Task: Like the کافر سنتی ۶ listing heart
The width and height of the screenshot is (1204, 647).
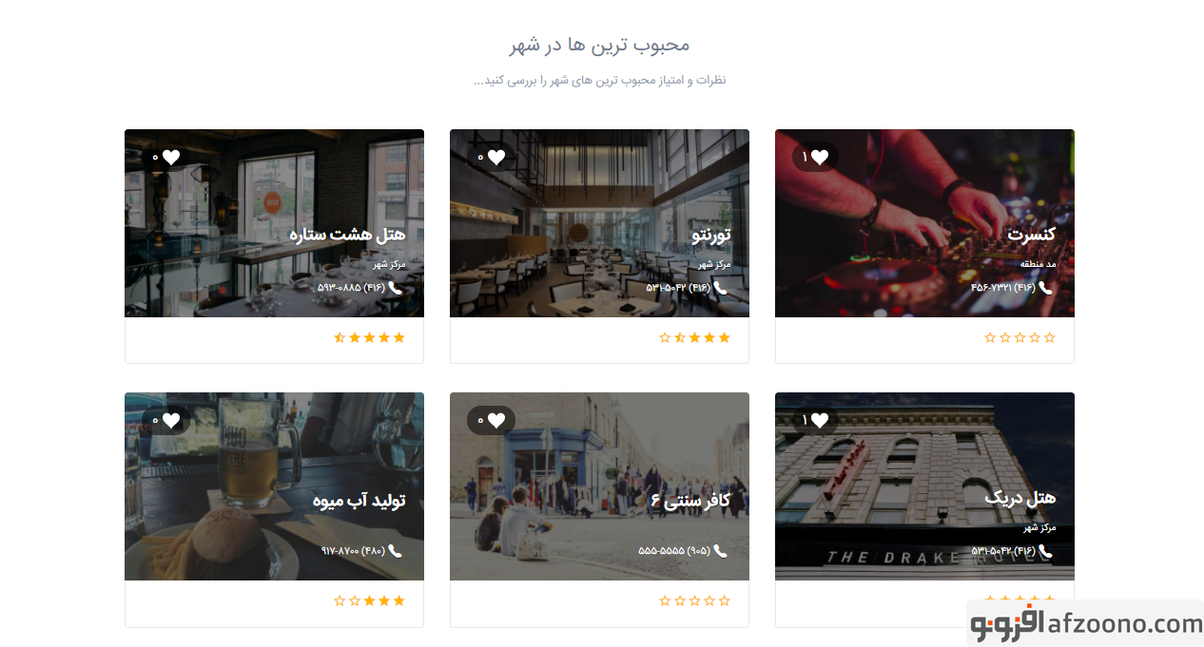Action: point(496,421)
